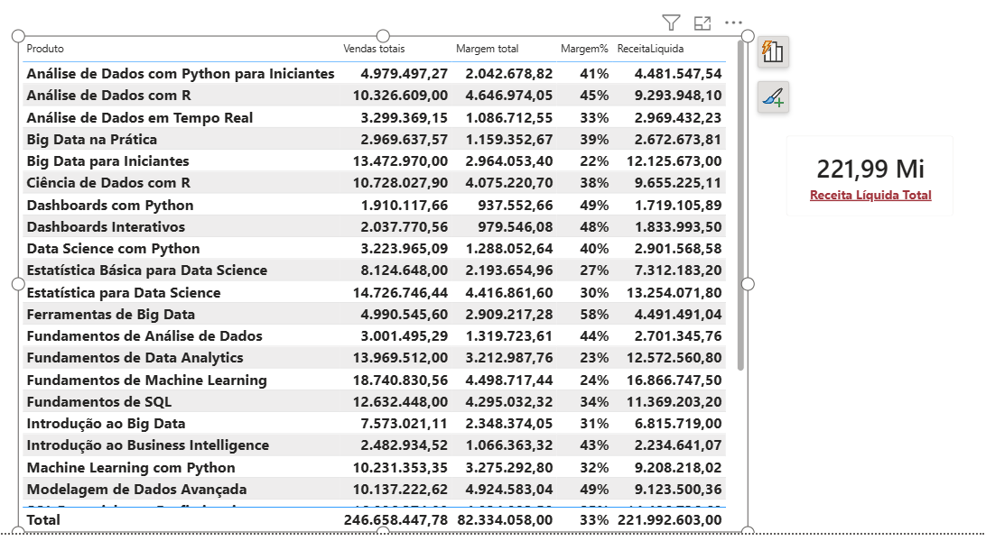Click net revenue cell 2.234.641,07
The height and width of the screenshot is (541, 986).
[x=678, y=445]
